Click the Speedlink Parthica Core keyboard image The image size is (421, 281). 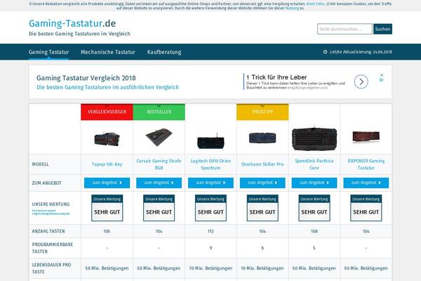(x=314, y=138)
